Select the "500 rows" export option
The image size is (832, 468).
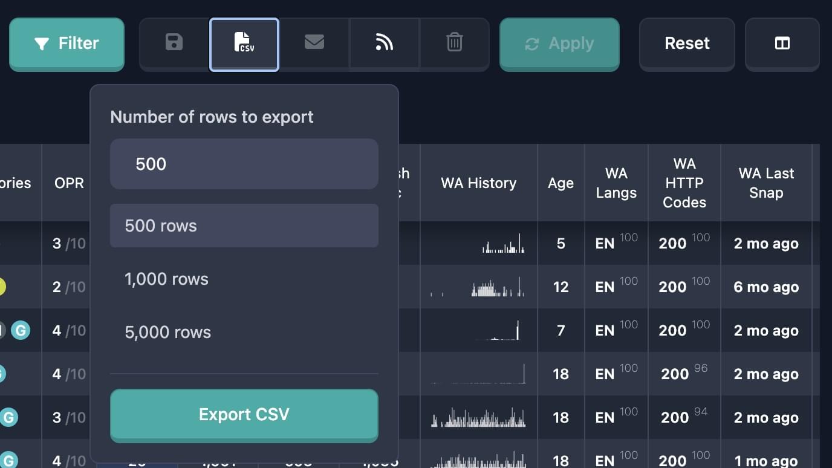(x=244, y=226)
